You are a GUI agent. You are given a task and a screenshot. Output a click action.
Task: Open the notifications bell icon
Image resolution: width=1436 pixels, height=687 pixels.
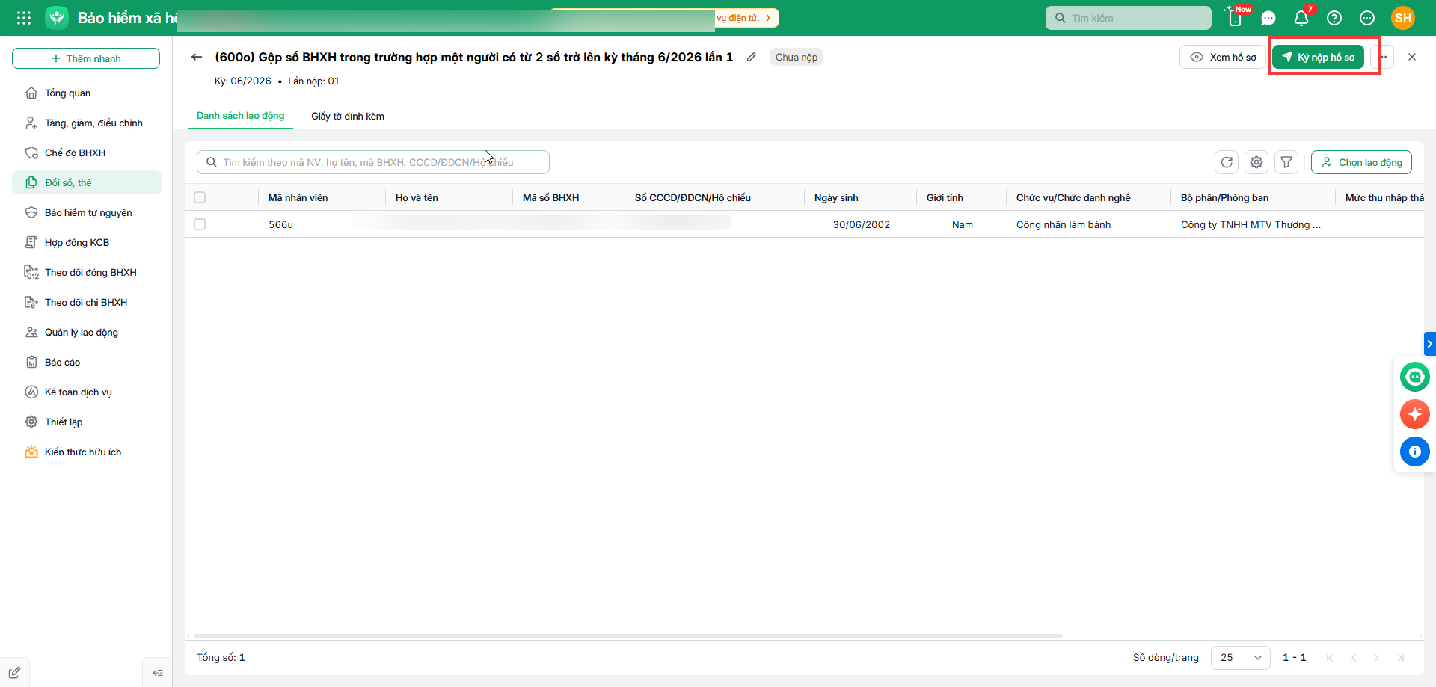tap(1301, 18)
